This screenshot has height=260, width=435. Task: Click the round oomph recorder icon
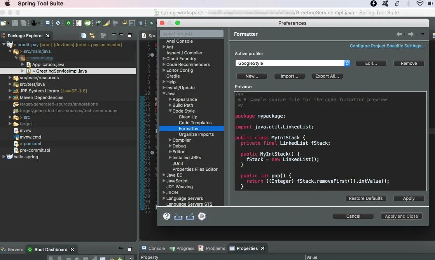coord(202,216)
